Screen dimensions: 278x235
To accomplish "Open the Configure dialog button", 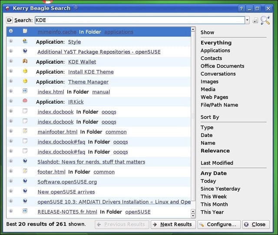I will [219, 225].
